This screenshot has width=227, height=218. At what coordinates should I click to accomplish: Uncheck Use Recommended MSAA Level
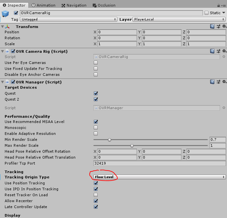(96, 122)
